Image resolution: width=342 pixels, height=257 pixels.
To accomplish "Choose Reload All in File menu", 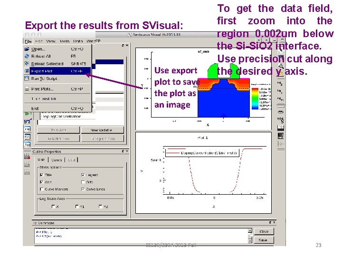I will point(57,56).
